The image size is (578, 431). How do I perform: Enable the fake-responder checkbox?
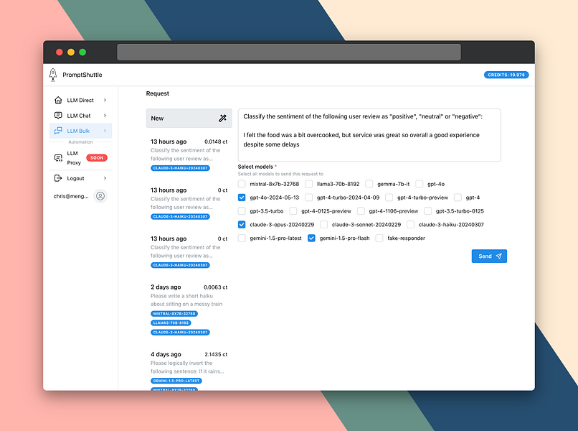(379, 238)
